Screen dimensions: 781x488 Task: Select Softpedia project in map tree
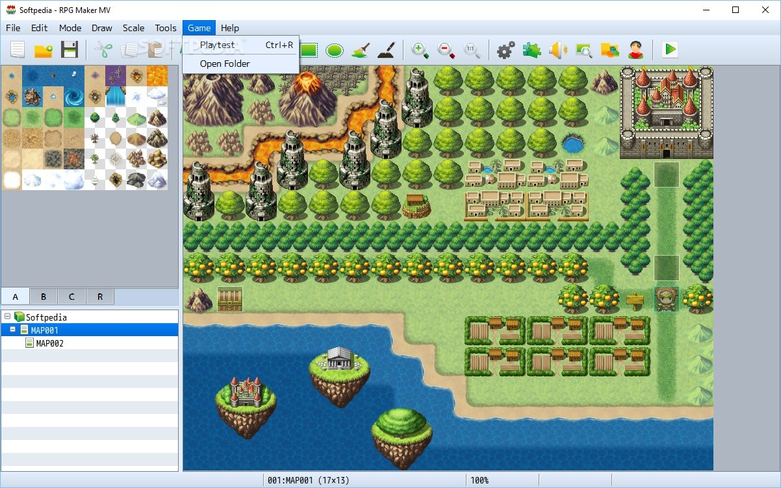pyautogui.click(x=46, y=317)
